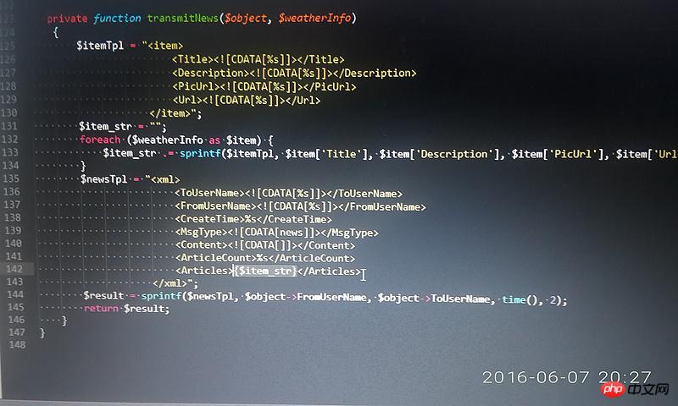Place cursor in the PicUrl CDATA line
The height and width of the screenshot is (406, 678).
click(x=264, y=87)
